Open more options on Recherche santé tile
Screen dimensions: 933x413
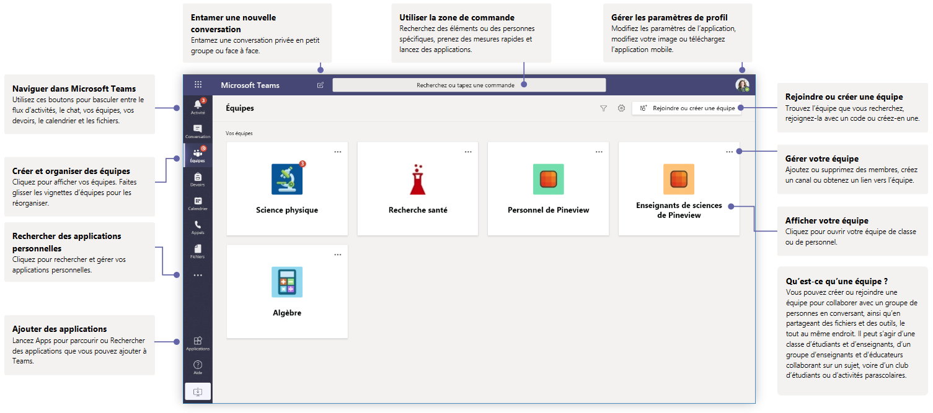468,152
